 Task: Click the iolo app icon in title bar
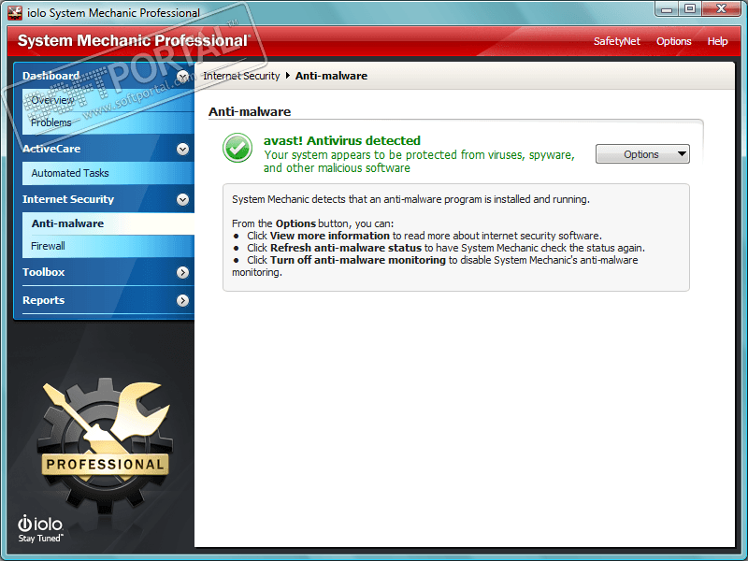(15, 12)
